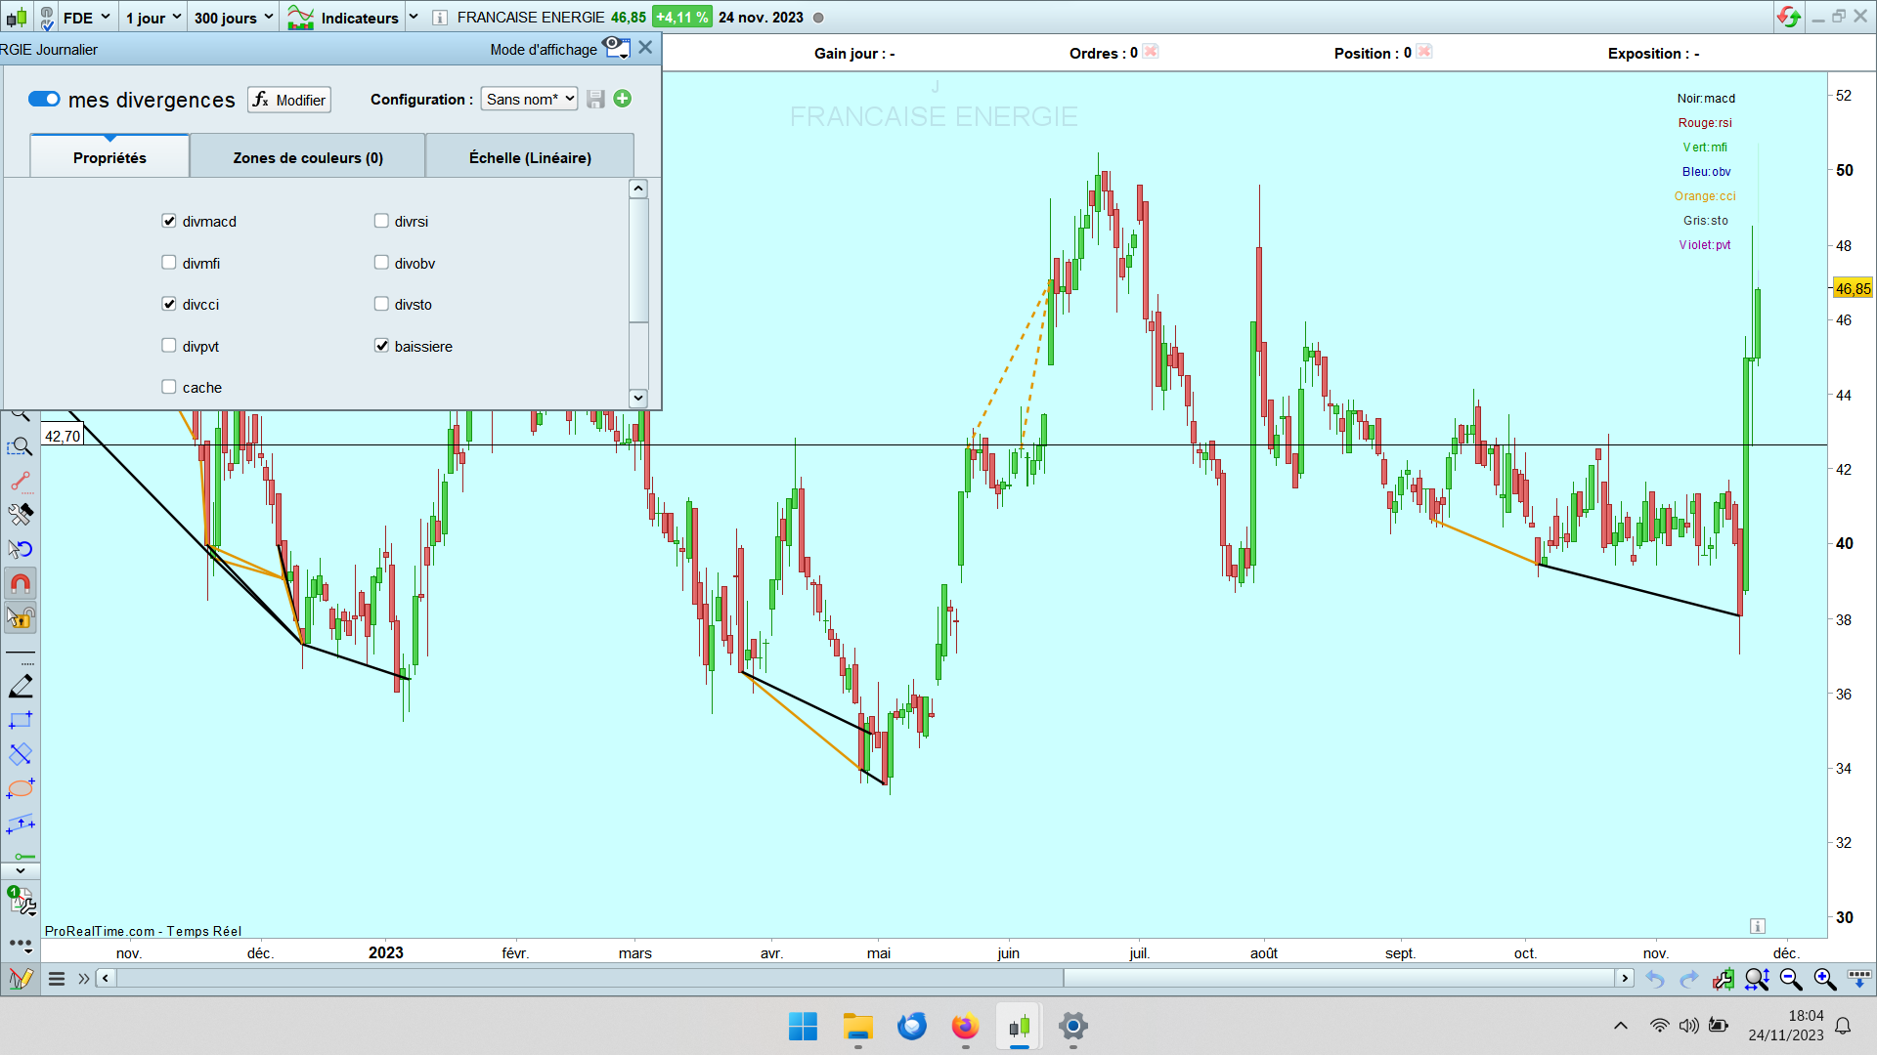Click the Modifier button
This screenshot has height=1055, width=1877.
pos(289,100)
